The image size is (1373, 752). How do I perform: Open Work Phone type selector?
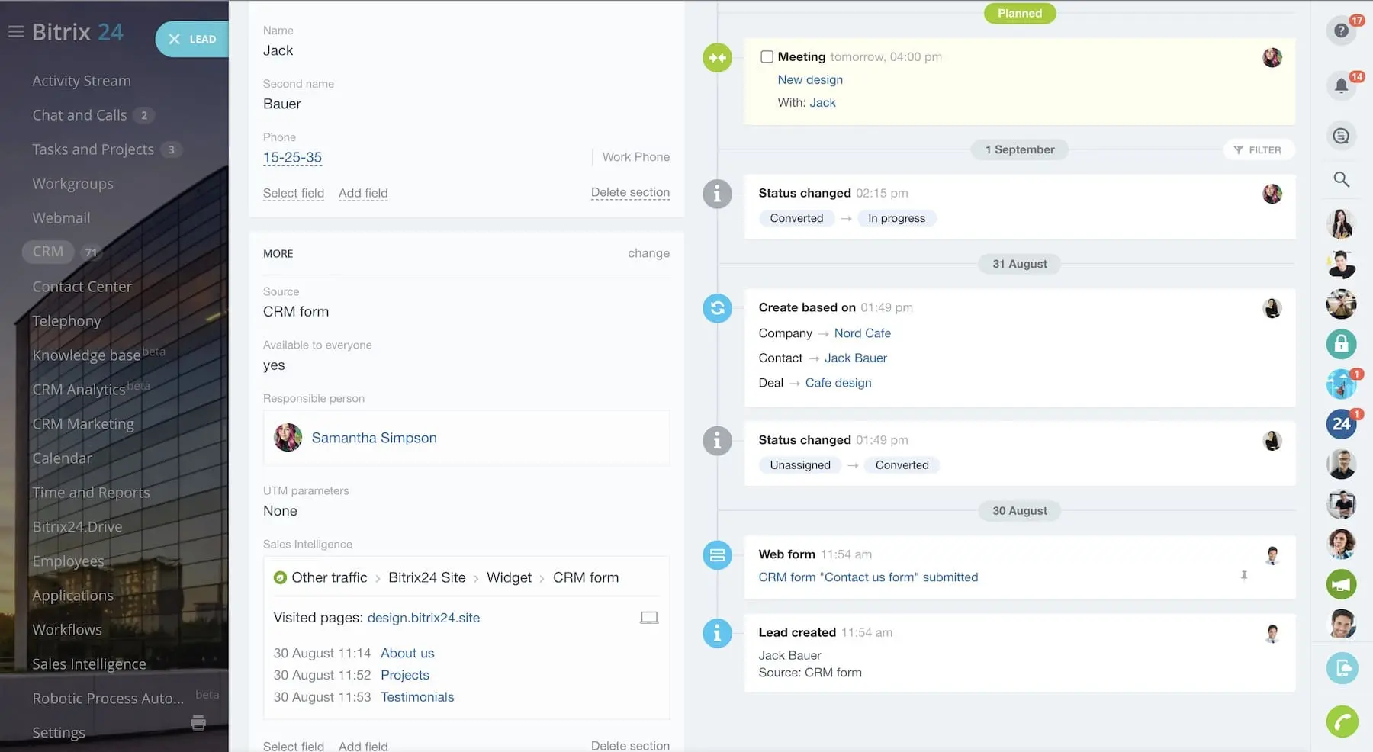[635, 157]
